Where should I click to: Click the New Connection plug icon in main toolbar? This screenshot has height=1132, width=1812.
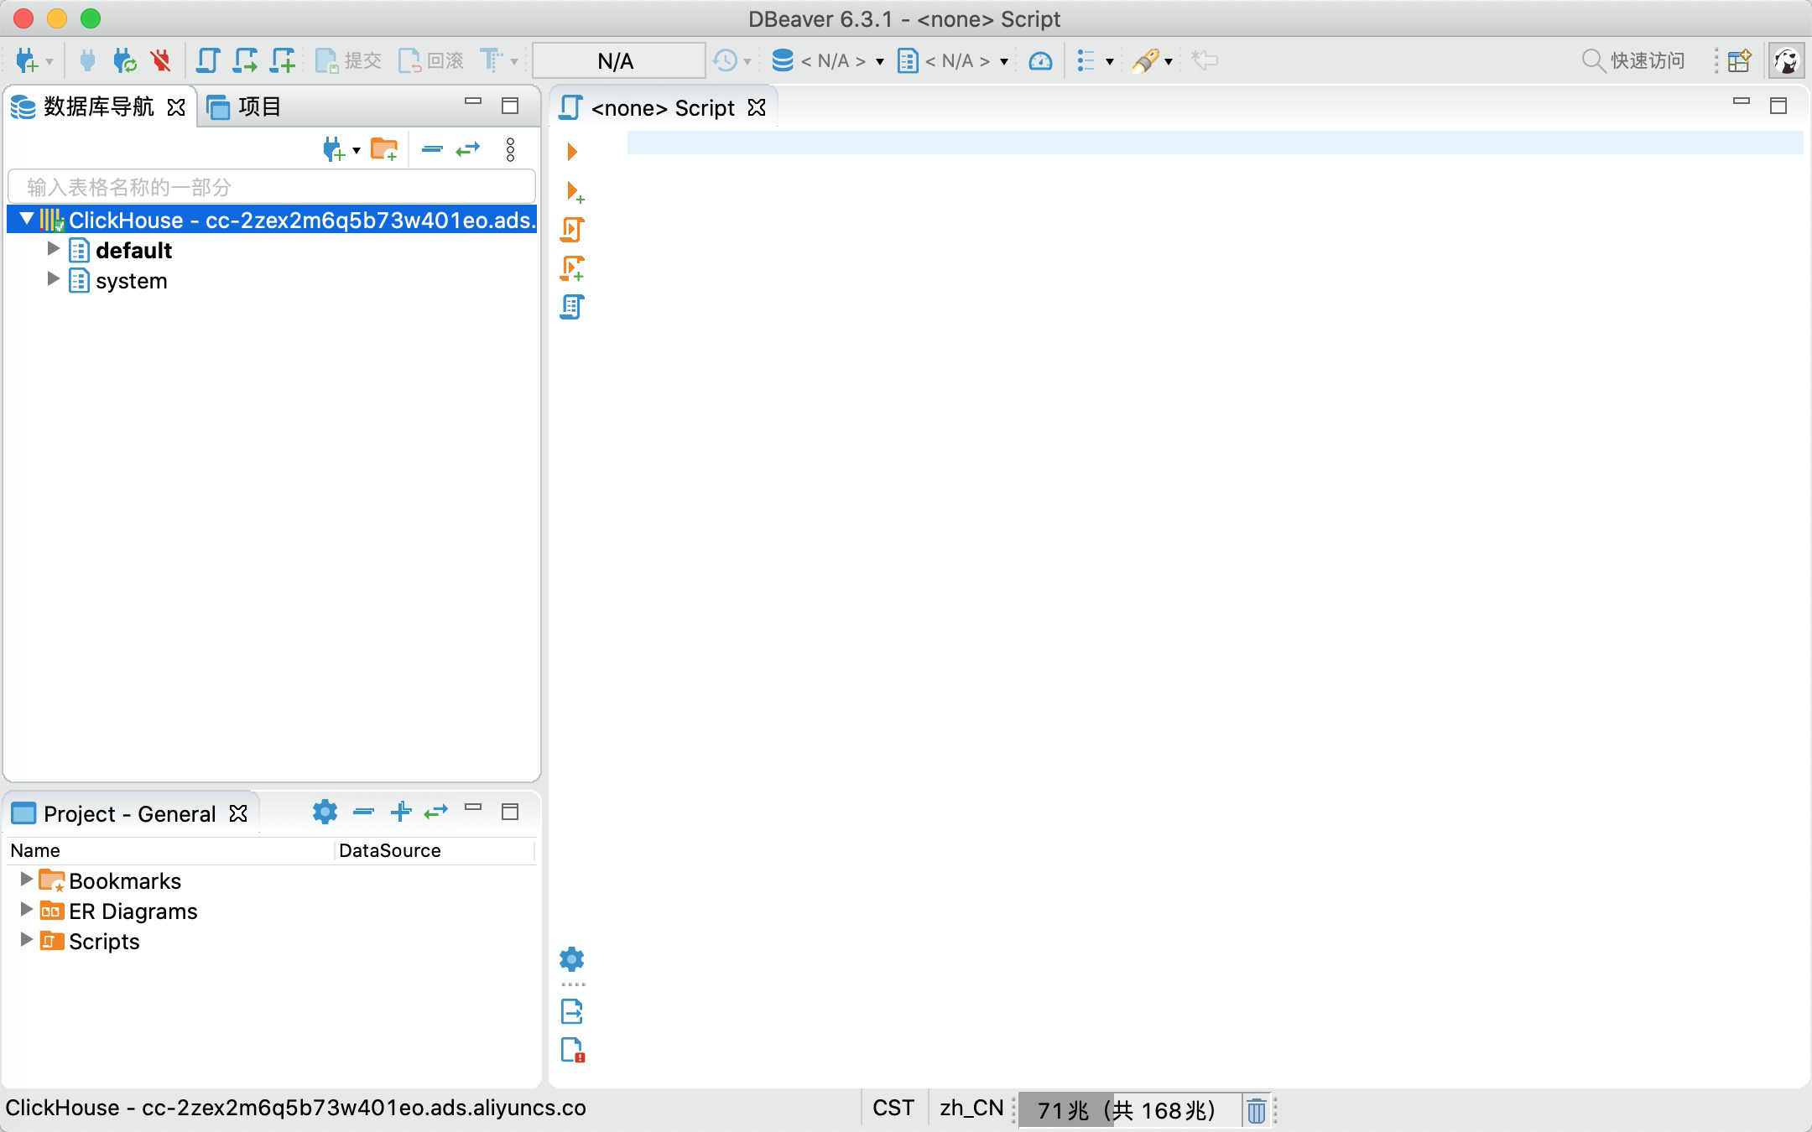pyautogui.click(x=27, y=60)
